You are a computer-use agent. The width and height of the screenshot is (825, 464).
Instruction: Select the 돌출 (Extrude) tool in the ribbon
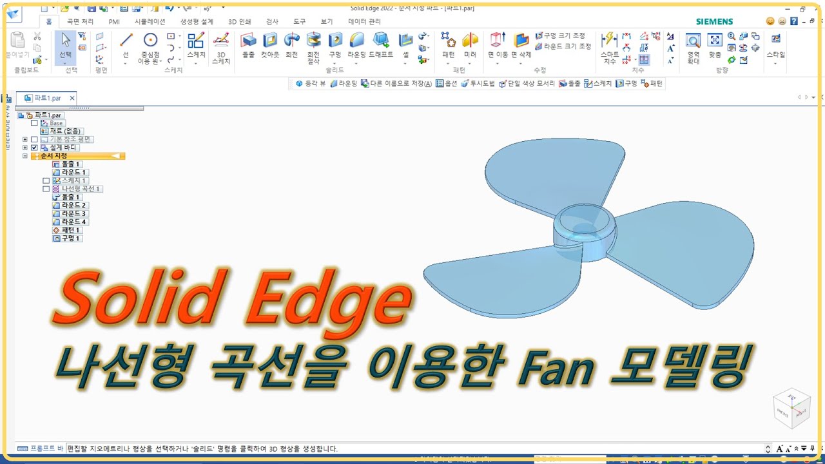(x=248, y=45)
